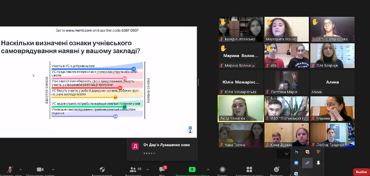370x176 pixels.
Task: Unmute the microphone in the Zoom toolbar
Action: click(x=10, y=169)
